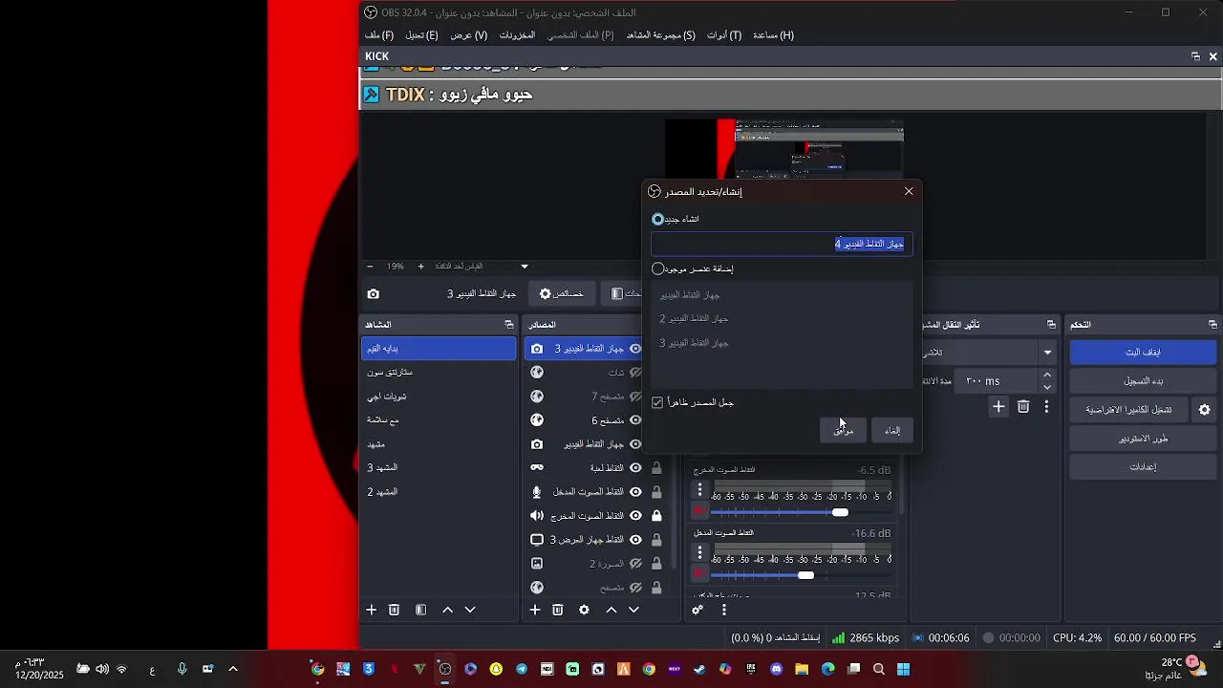
Task: Click blue Stop Streaming button in Controls
Action: 1143,352
